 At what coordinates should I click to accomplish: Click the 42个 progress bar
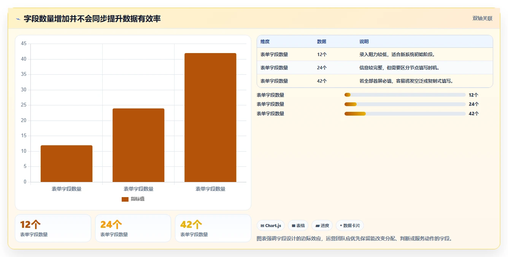405,114
